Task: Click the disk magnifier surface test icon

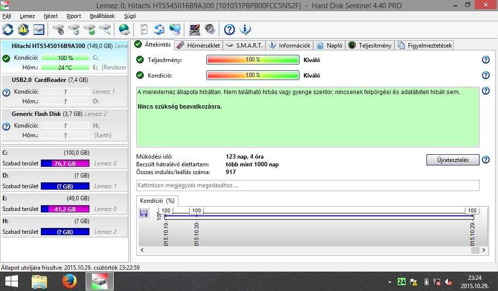Action: click(x=105, y=30)
